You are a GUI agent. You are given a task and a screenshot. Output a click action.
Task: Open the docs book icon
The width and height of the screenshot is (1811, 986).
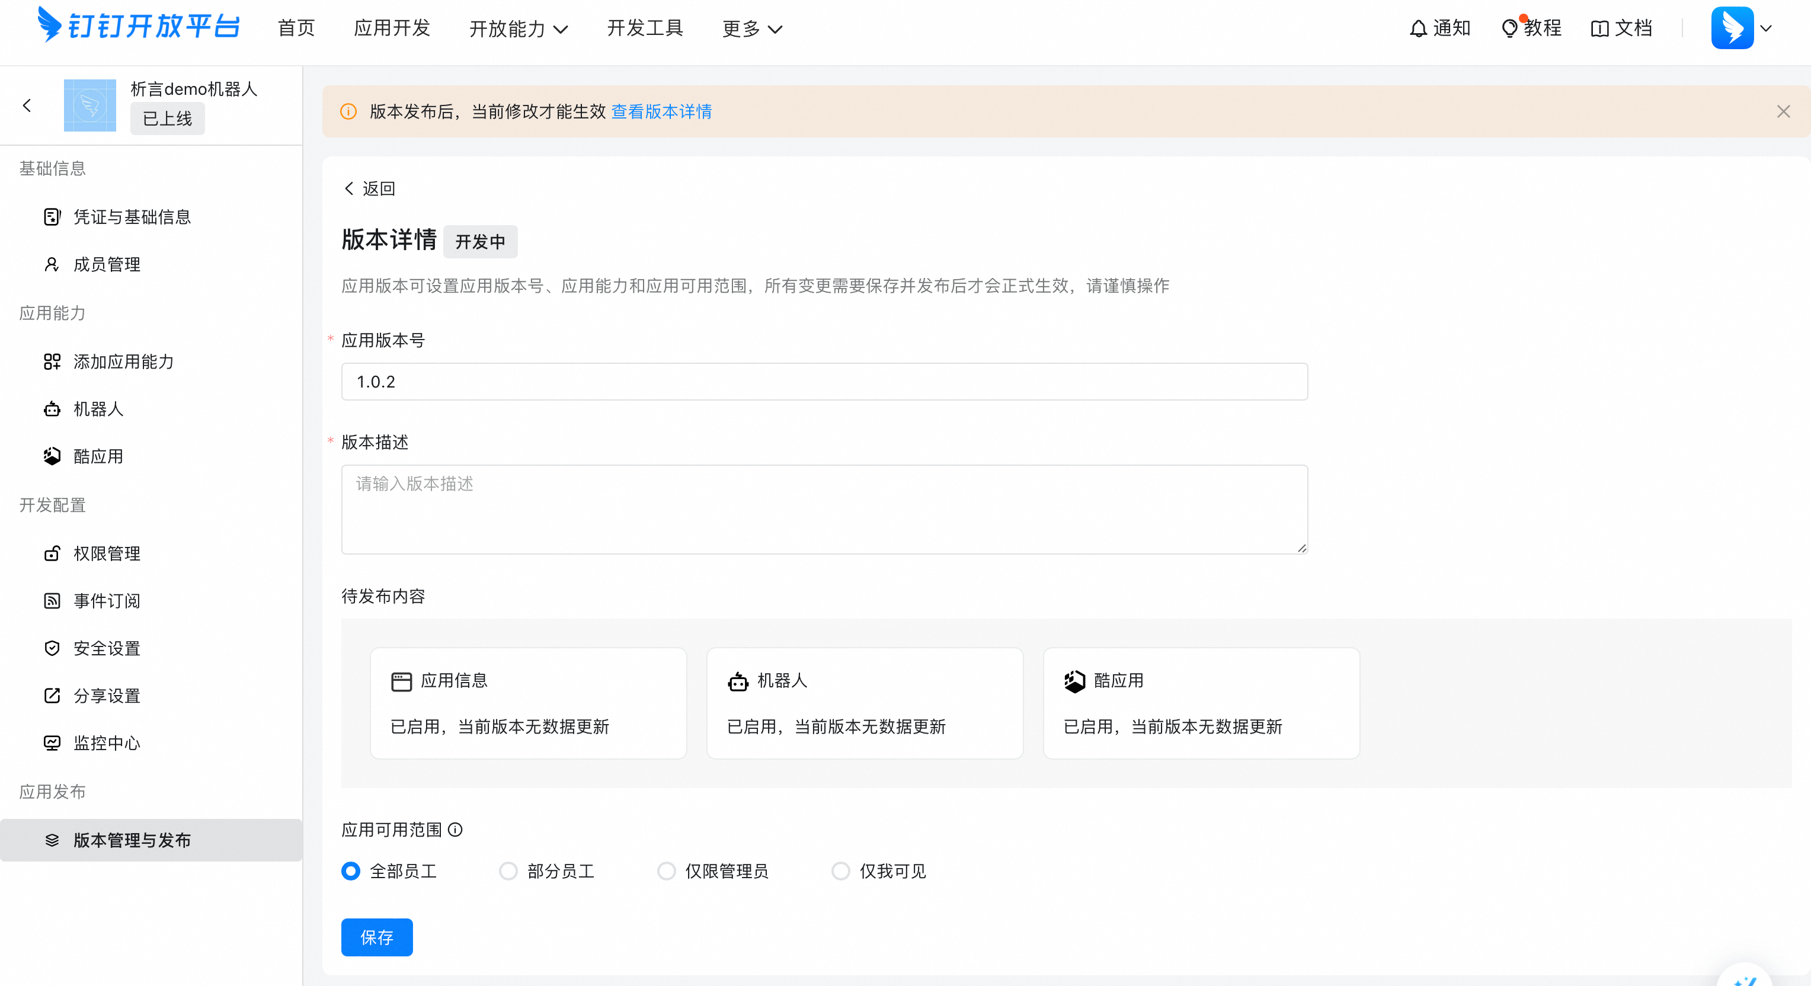click(x=1599, y=29)
